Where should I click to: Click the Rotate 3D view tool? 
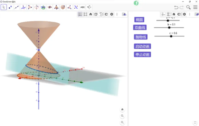[x=89, y=7]
